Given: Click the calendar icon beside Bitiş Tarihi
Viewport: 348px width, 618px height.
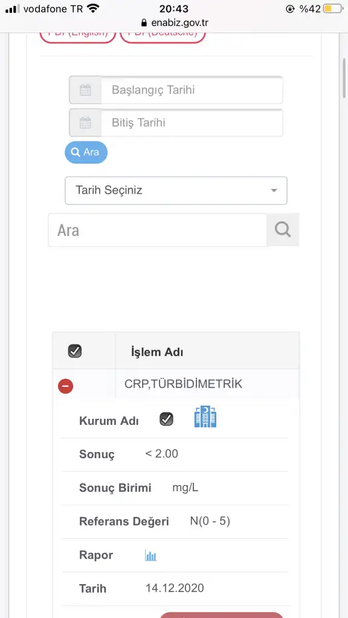Looking at the screenshot, I should 85,123.
